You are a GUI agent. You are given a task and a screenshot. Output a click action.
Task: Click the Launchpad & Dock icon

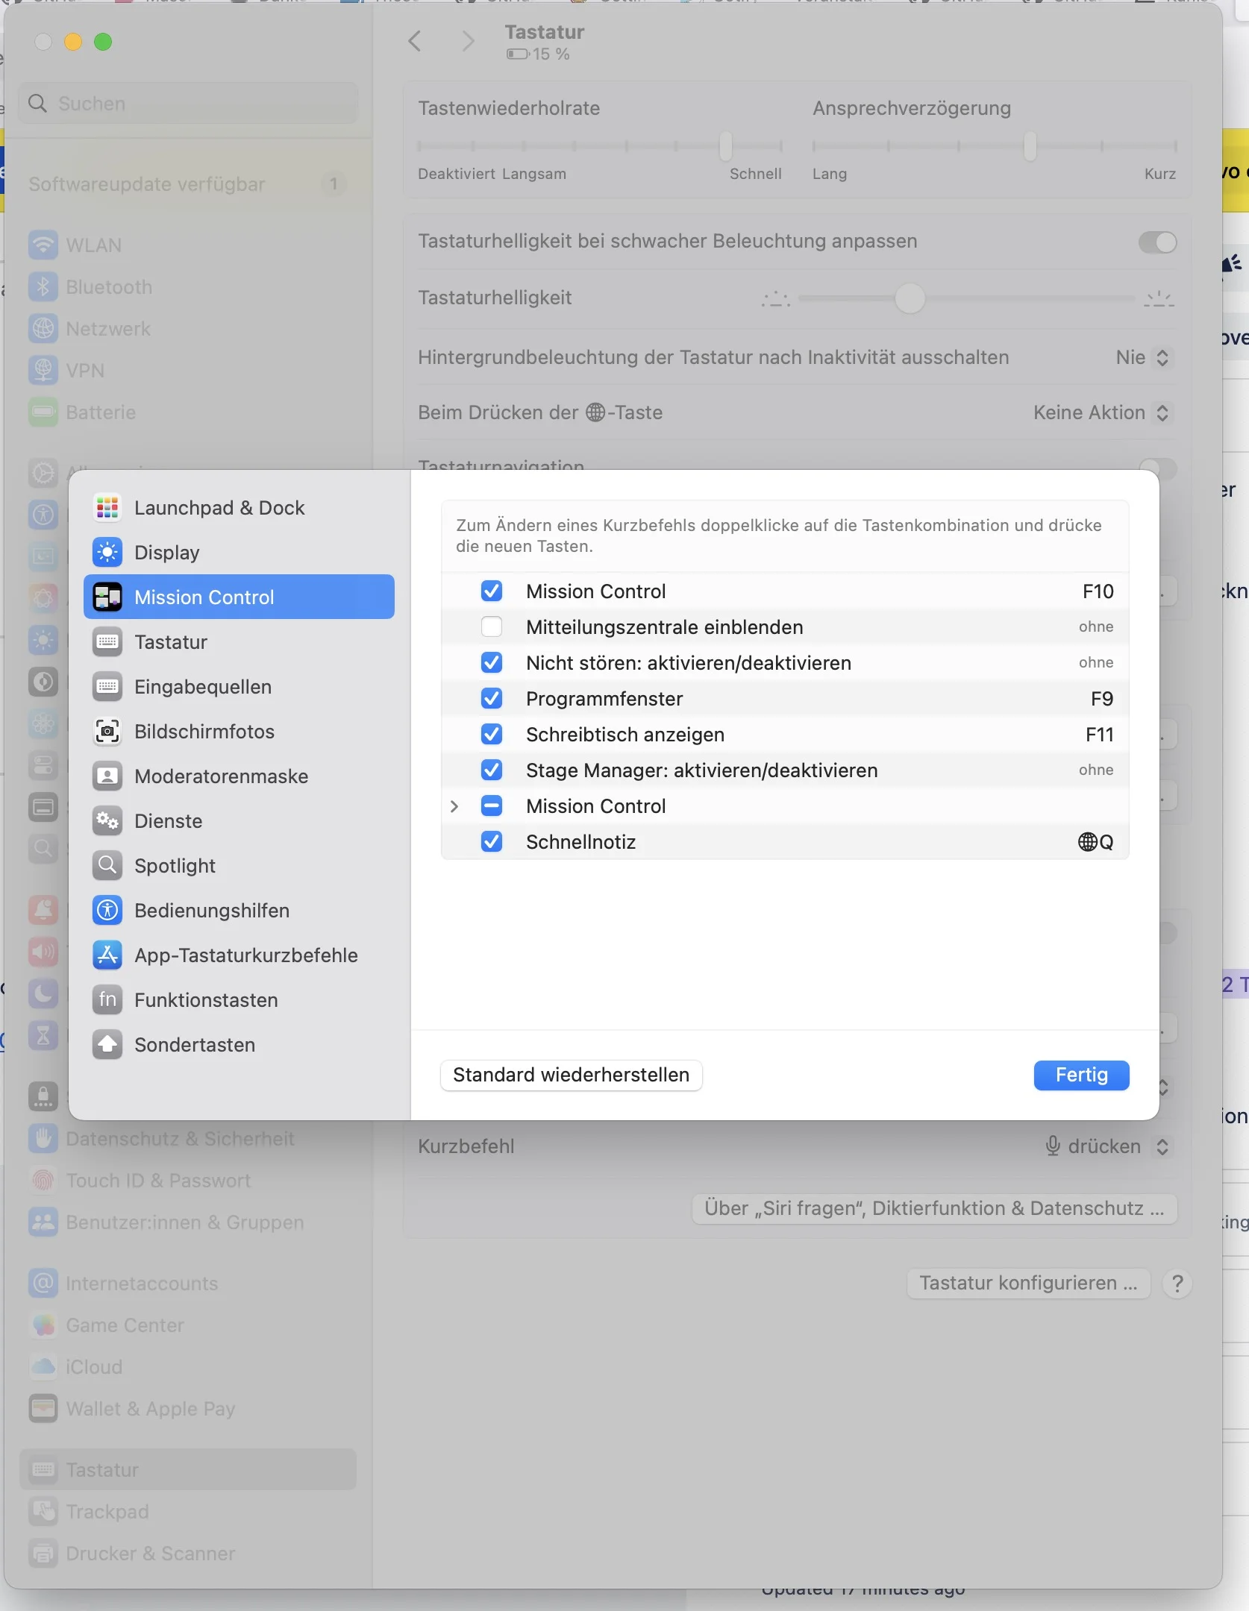tap(107, 508)
